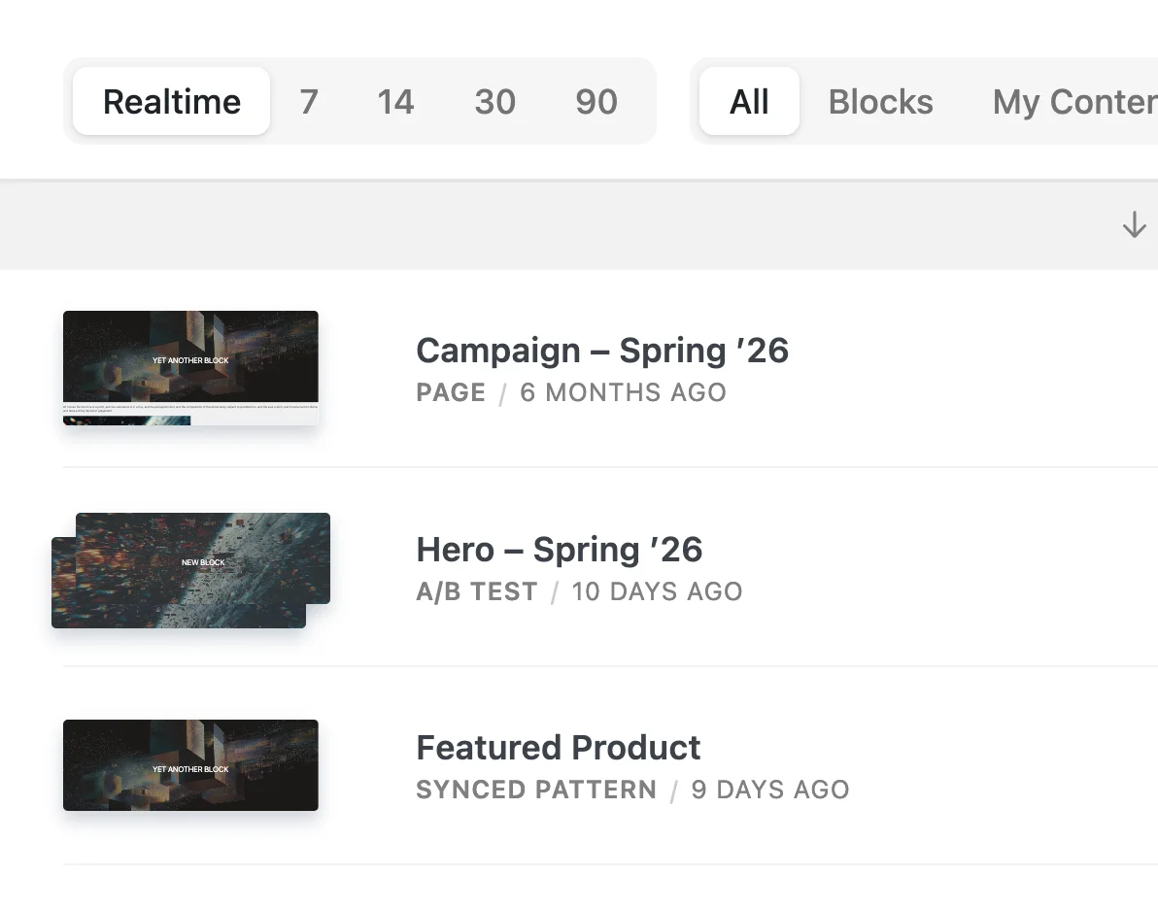Open the Campaign – Spring '26 thumbnail
The width and height of the screenshot is (1158, 909).
[190, 368]
